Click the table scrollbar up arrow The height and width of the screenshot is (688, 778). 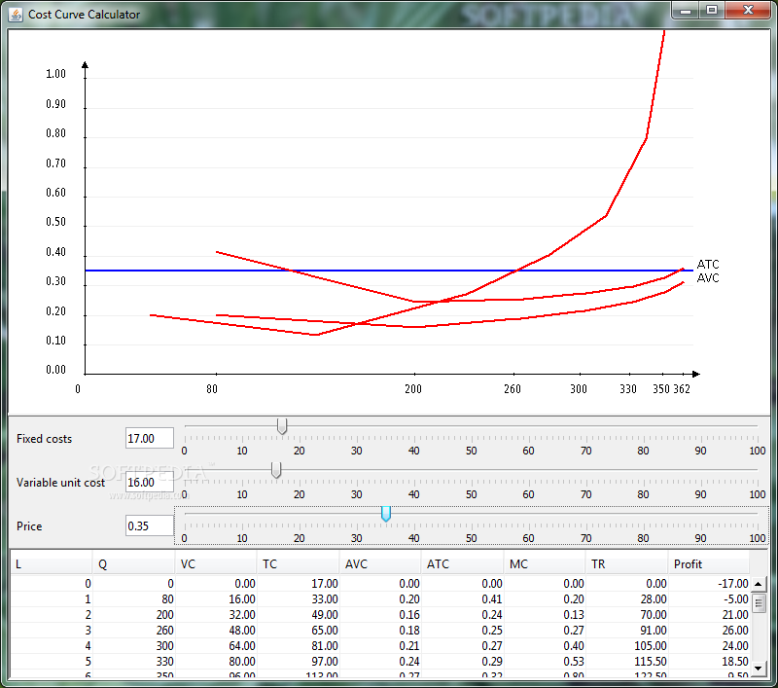(x=759, y=584)
